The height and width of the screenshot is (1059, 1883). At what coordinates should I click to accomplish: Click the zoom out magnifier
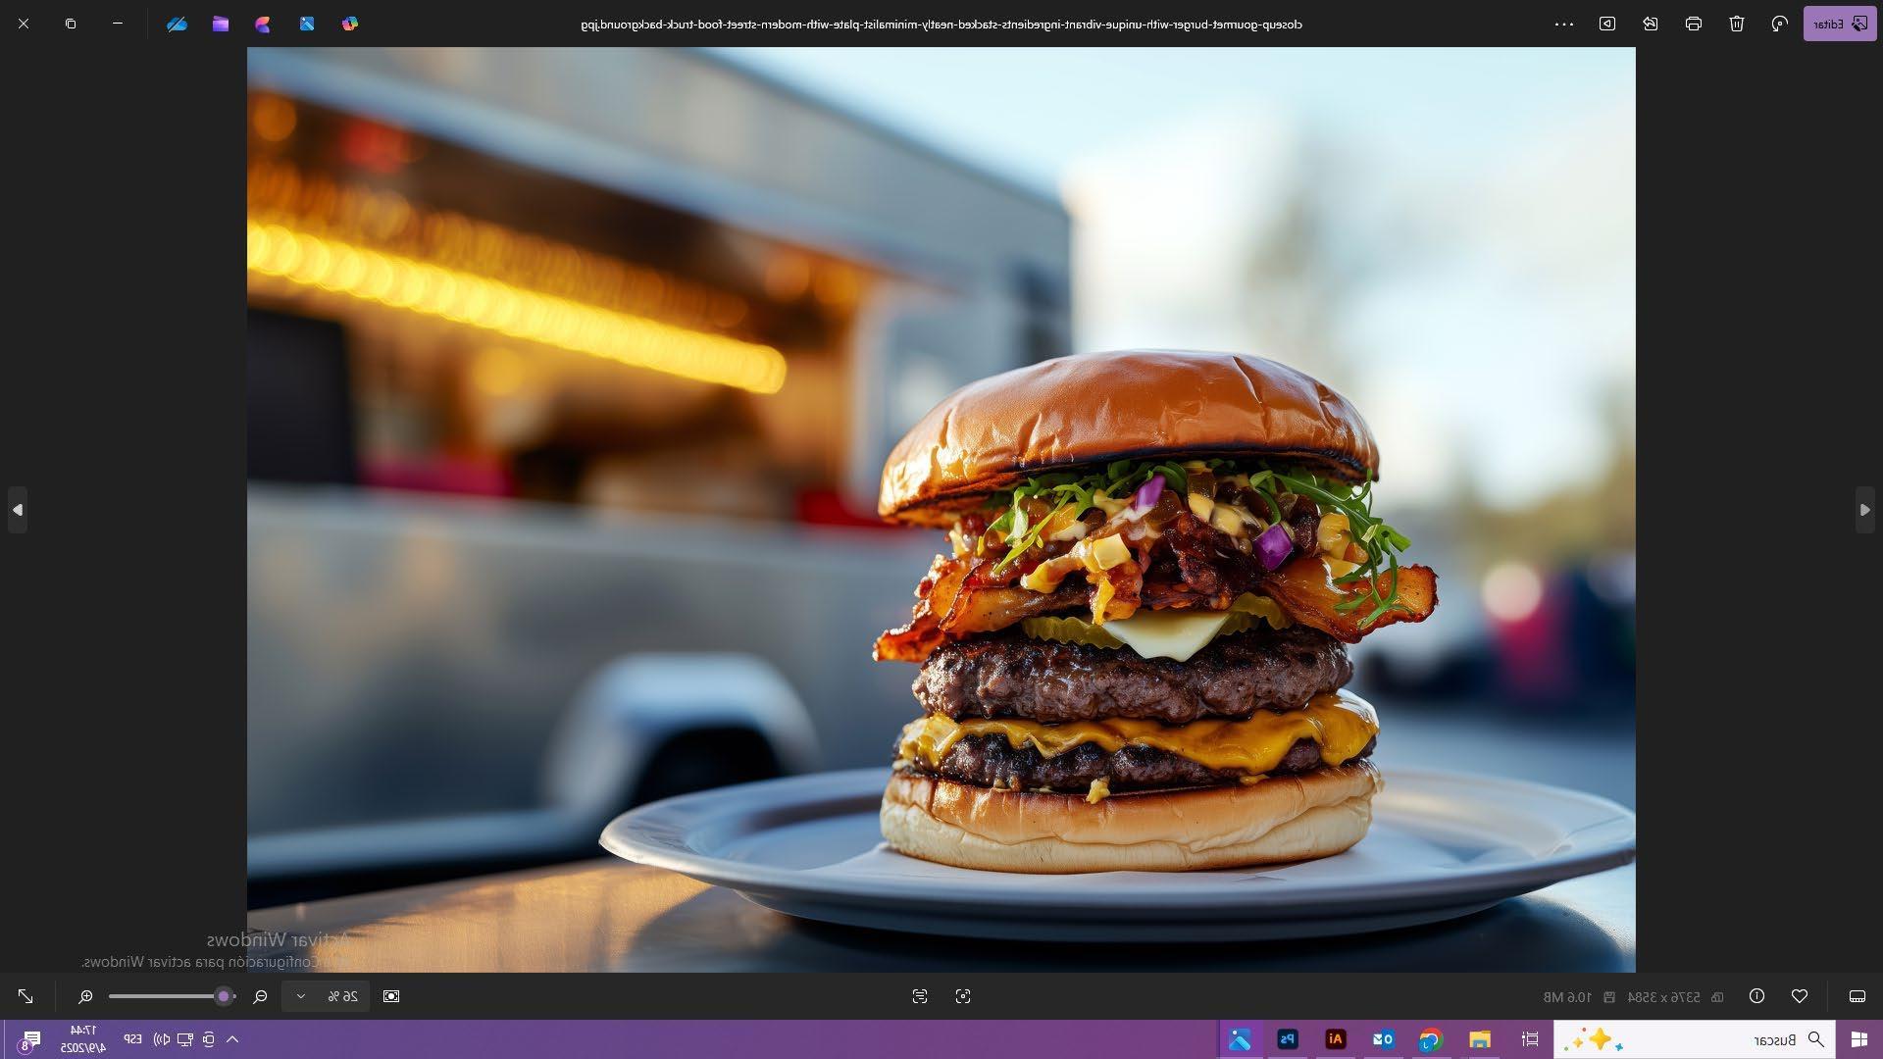point(260,996)
